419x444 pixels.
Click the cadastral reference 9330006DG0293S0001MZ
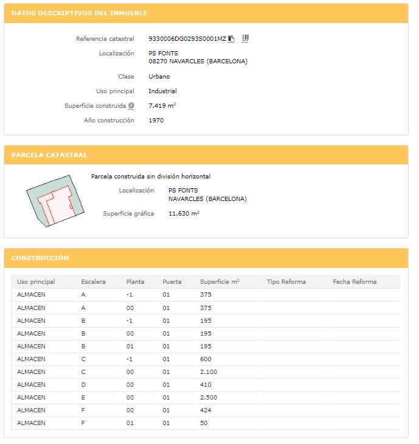[x=187, y=39]
